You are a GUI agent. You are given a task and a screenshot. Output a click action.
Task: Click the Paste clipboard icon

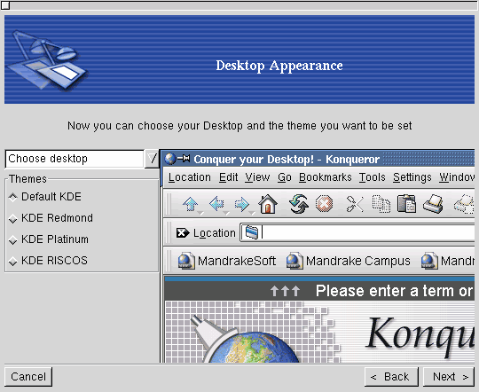click(406, 204)
